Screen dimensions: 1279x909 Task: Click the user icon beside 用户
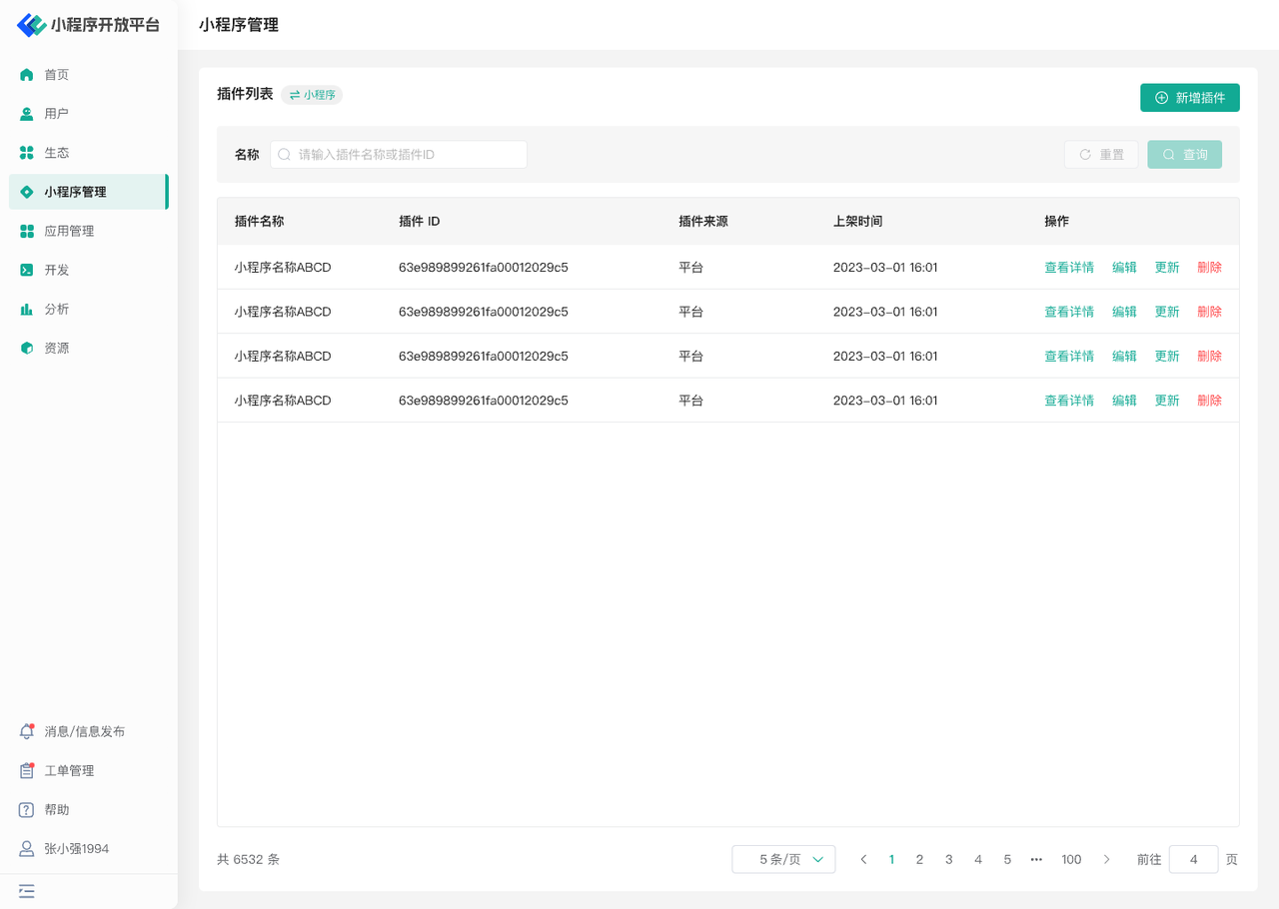27,114
